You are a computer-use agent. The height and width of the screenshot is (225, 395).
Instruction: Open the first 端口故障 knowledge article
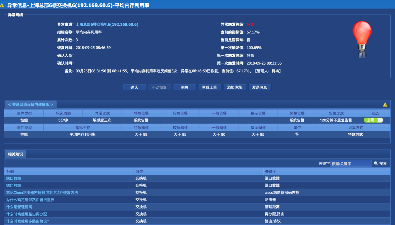click(14, 179)
